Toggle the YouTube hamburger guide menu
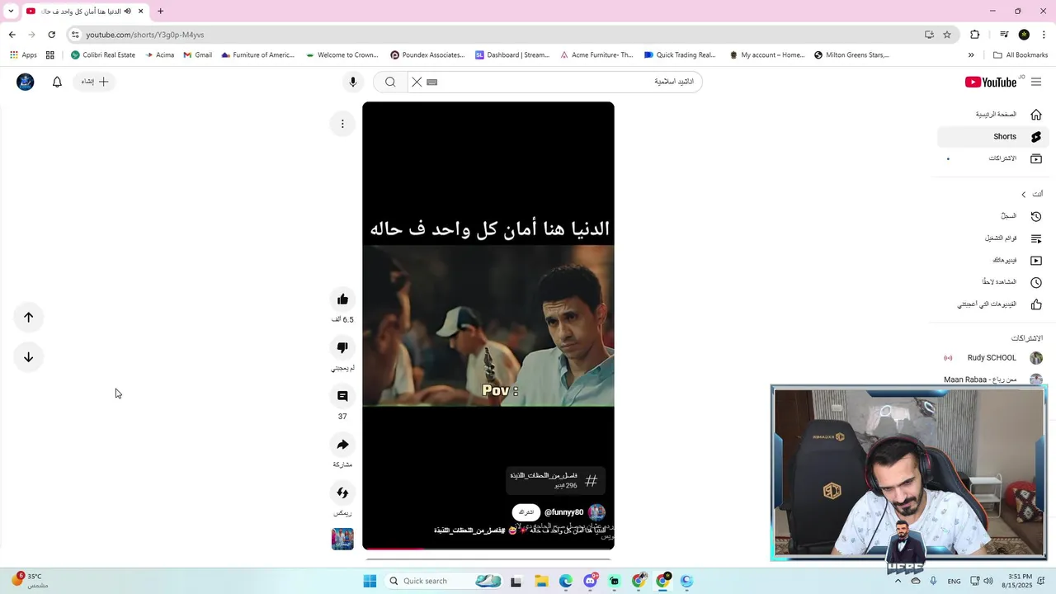The height and width of the screenshot is (594, 1056). tap(1036, 82)
